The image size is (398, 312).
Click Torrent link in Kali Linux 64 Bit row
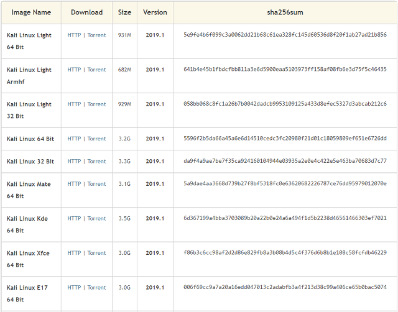(x=96, y=139)
